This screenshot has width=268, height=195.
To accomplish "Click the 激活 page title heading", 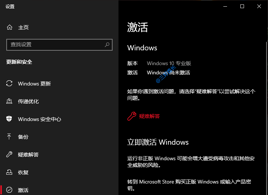I will tap(137, 27).
